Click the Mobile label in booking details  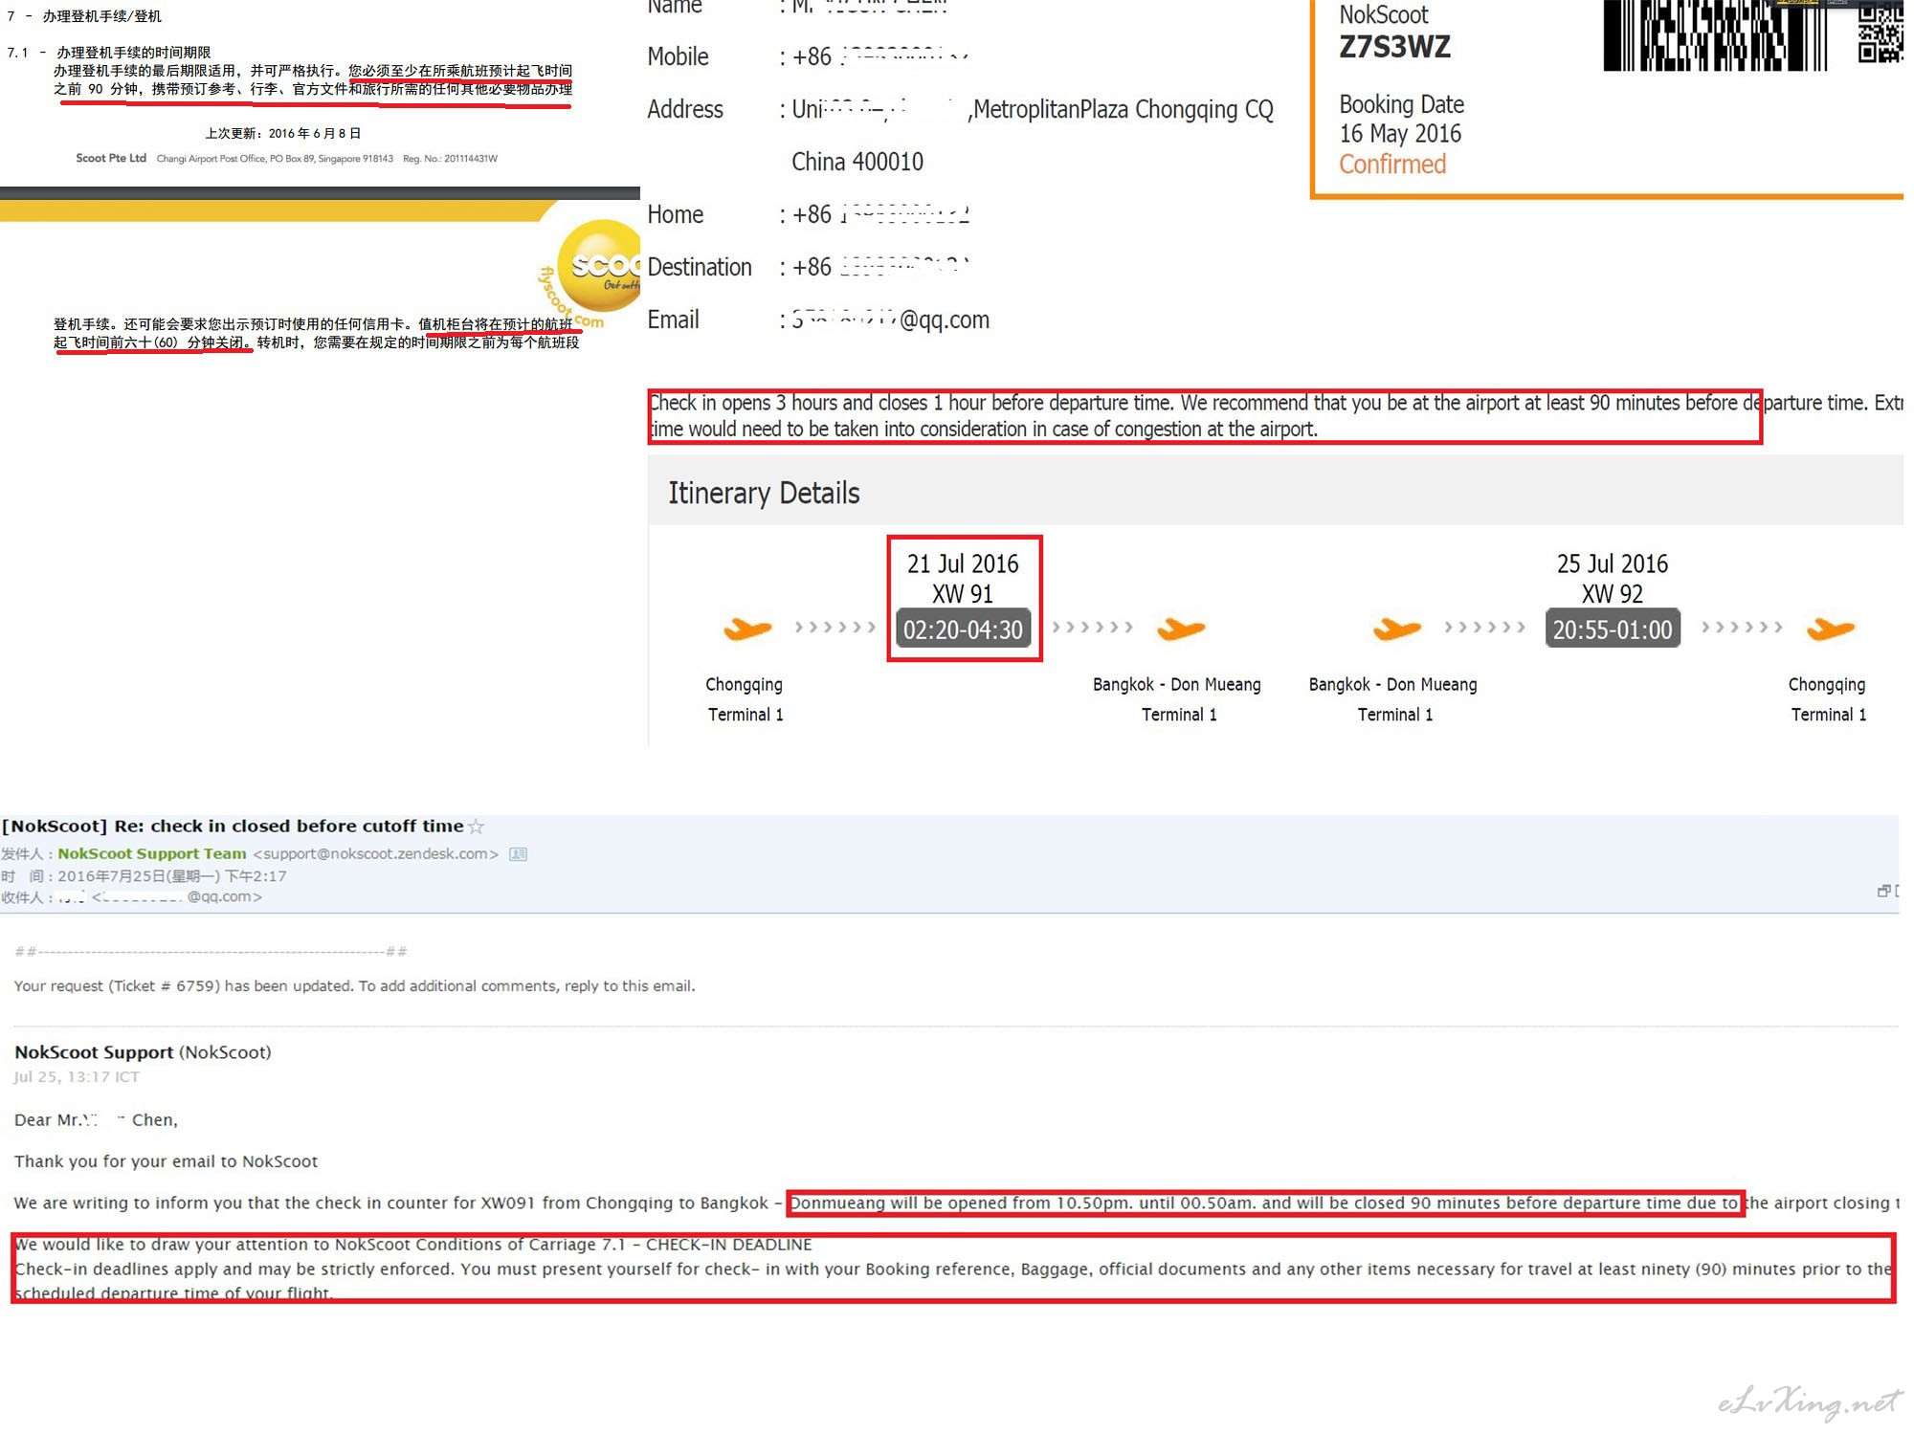point(678,56)
